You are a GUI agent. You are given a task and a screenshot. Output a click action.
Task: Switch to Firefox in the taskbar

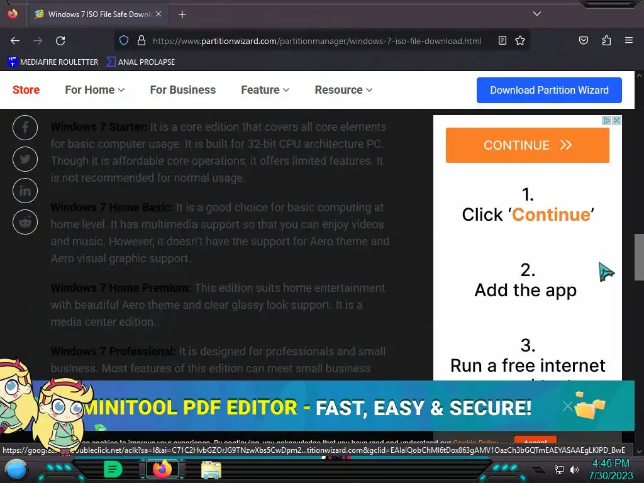coord(162,469)
